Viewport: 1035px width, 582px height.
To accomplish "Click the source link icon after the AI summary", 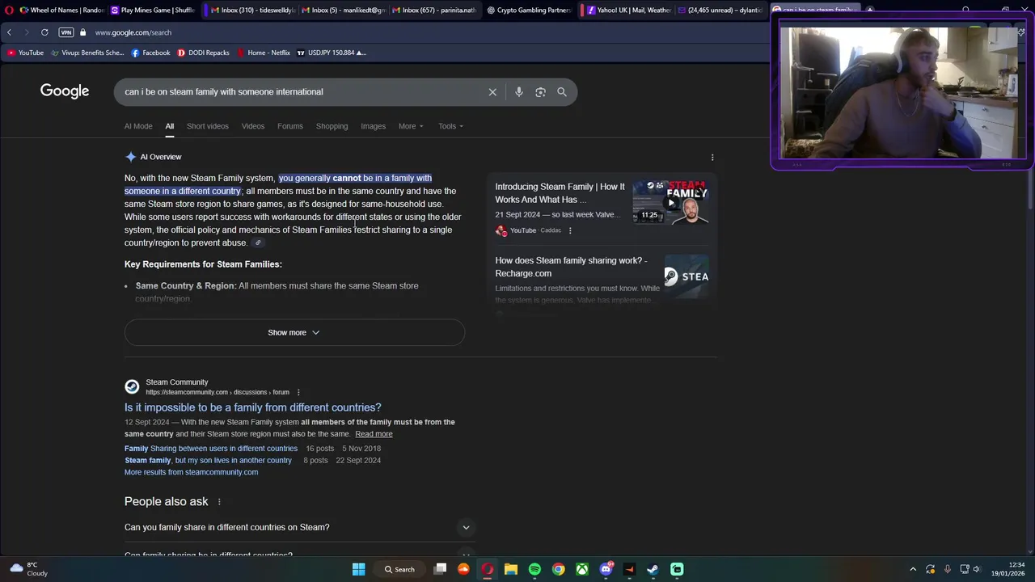I will pos(258,243).
